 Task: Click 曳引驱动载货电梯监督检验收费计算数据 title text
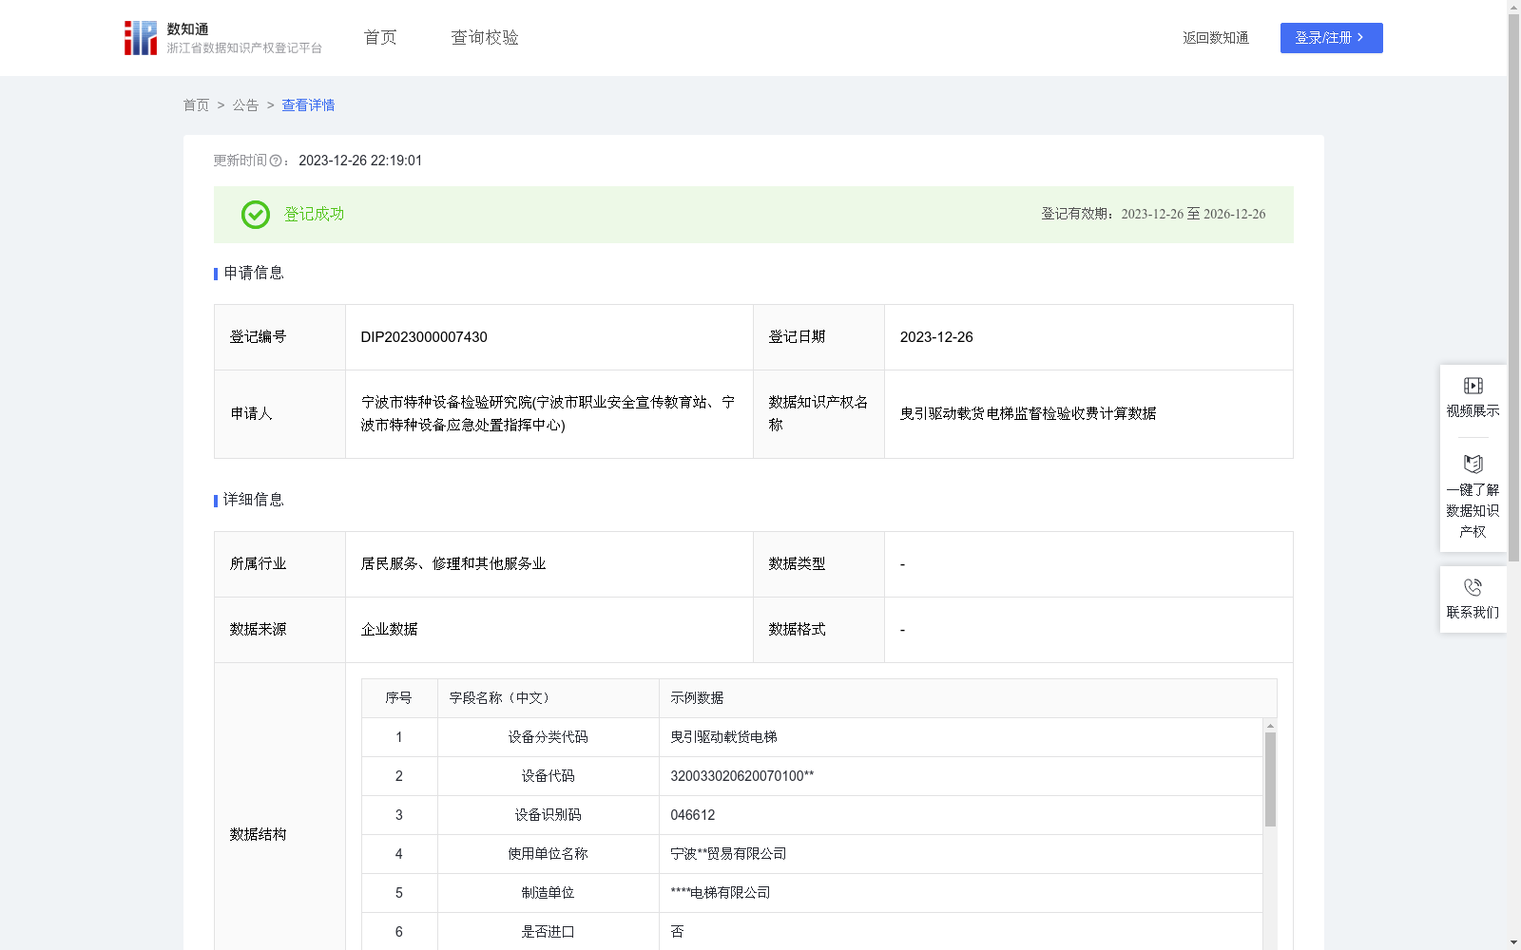pos(1028,414)
